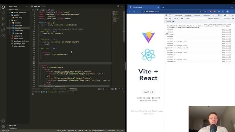Bookmark the page with the star icon
This screenshot has height=132, width=235.
coord(205,11)
